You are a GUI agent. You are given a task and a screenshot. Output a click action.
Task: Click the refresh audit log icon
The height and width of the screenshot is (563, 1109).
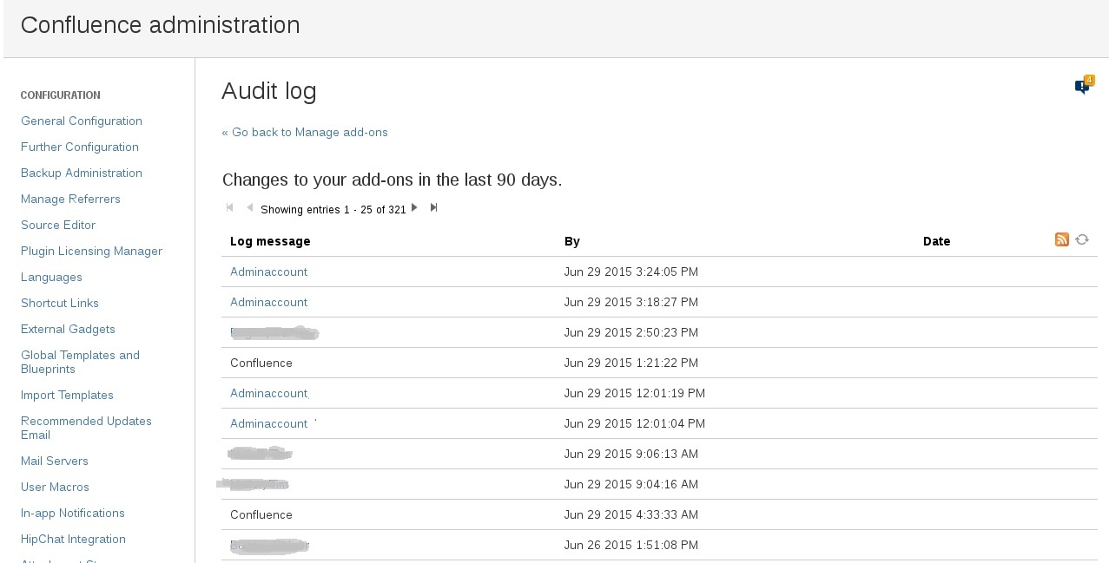click(1082, 239)
